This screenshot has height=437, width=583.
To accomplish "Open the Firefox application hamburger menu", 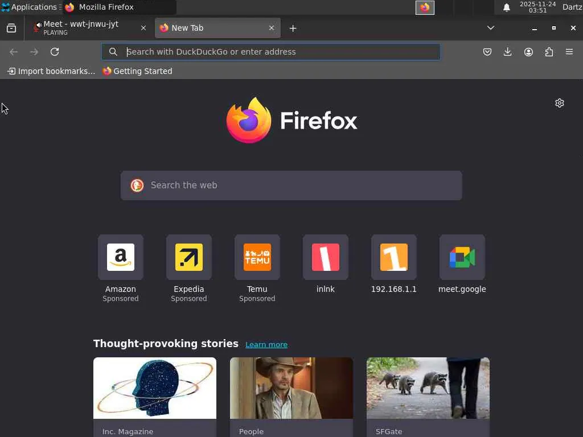I will [x=569, y=52].
